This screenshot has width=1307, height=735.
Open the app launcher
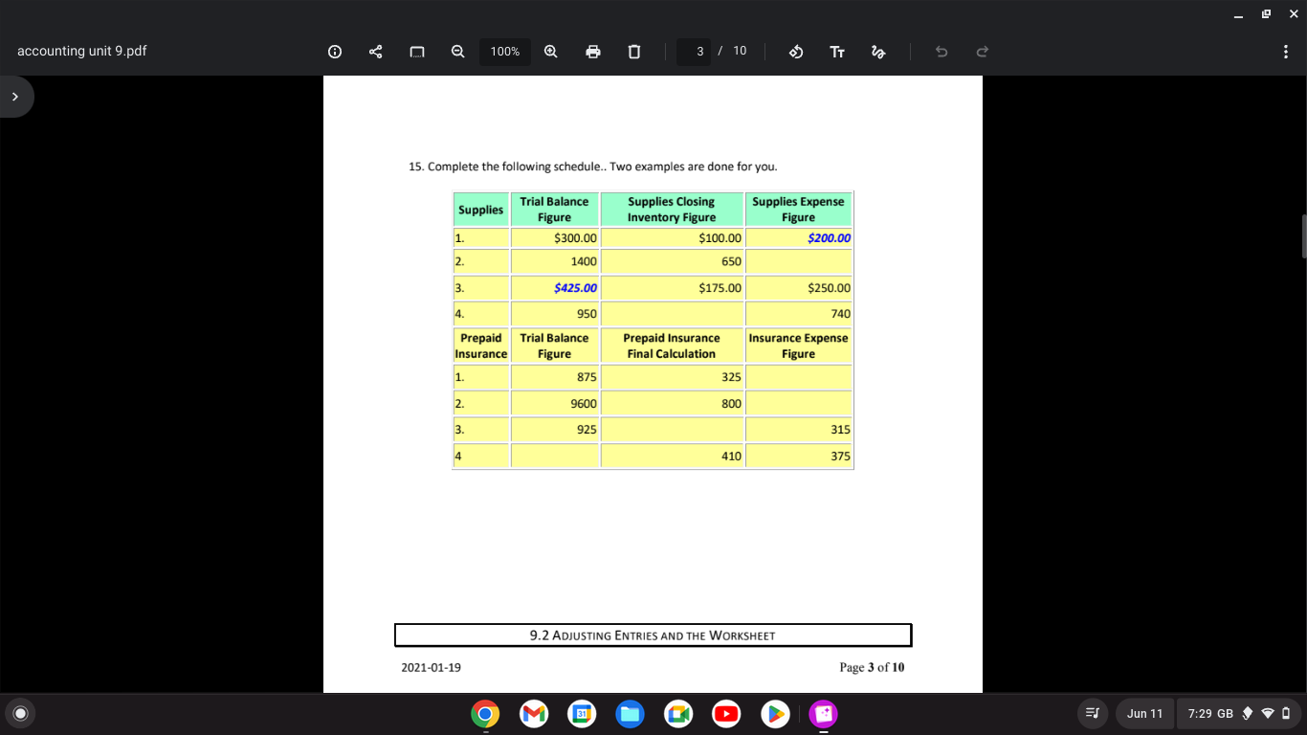coord(20,713)
